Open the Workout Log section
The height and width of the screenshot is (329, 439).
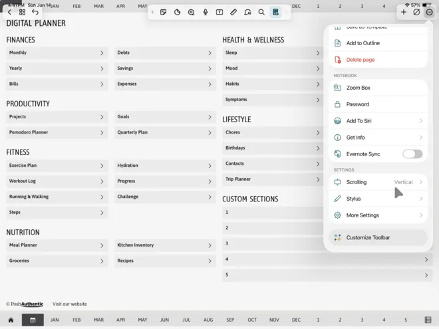[x=57, y=181]
